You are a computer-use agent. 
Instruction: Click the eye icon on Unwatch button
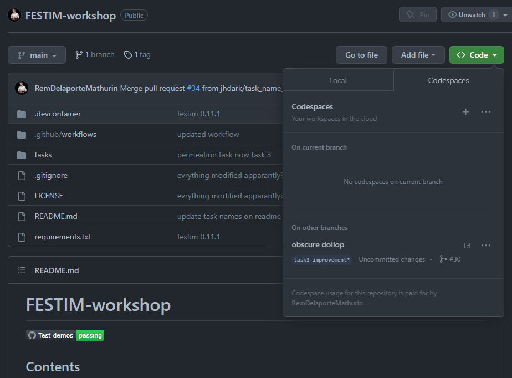click(x=452, y=15)
